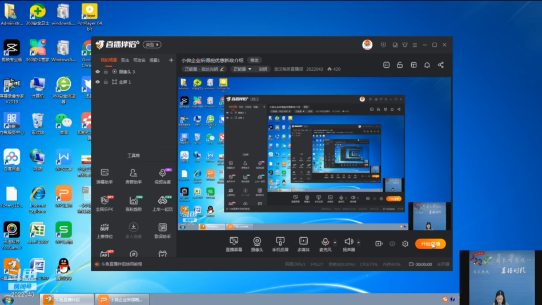Add a 多媒体 media source
This screenshot has width=542, height=305.
(x=303, y=244)
